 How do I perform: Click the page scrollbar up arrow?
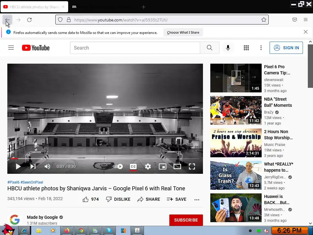pos(310,42)
